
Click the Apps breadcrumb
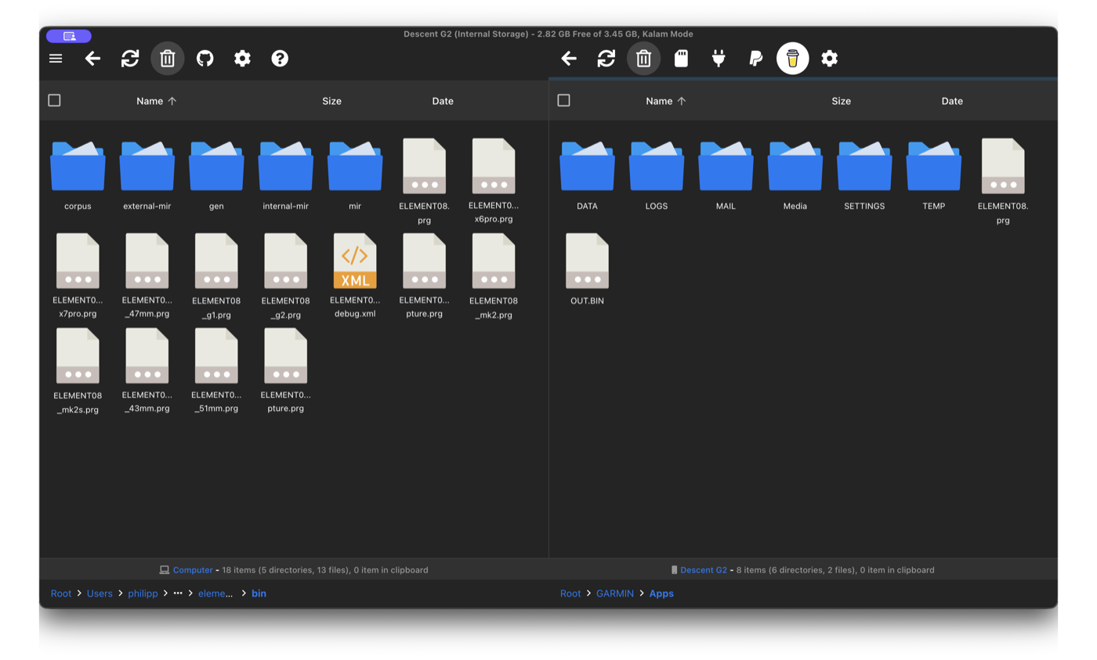[661, 593]
